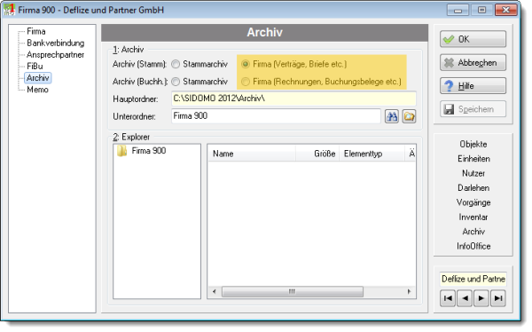Open the Memo tree entry
Image resolution: width=532 pixels, height=332 pixels.
[37, 90]
